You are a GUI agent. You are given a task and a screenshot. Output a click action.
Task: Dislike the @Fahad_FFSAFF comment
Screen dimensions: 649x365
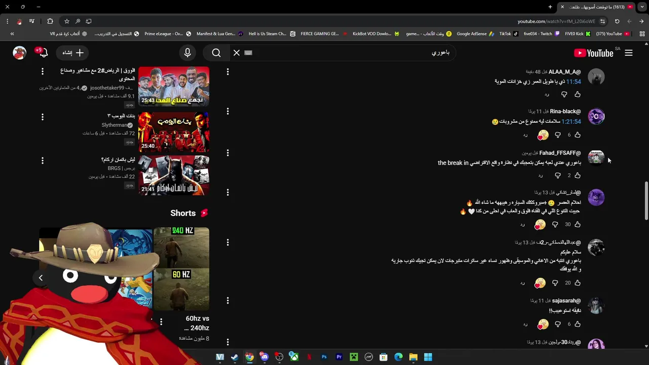pos(558,175)
